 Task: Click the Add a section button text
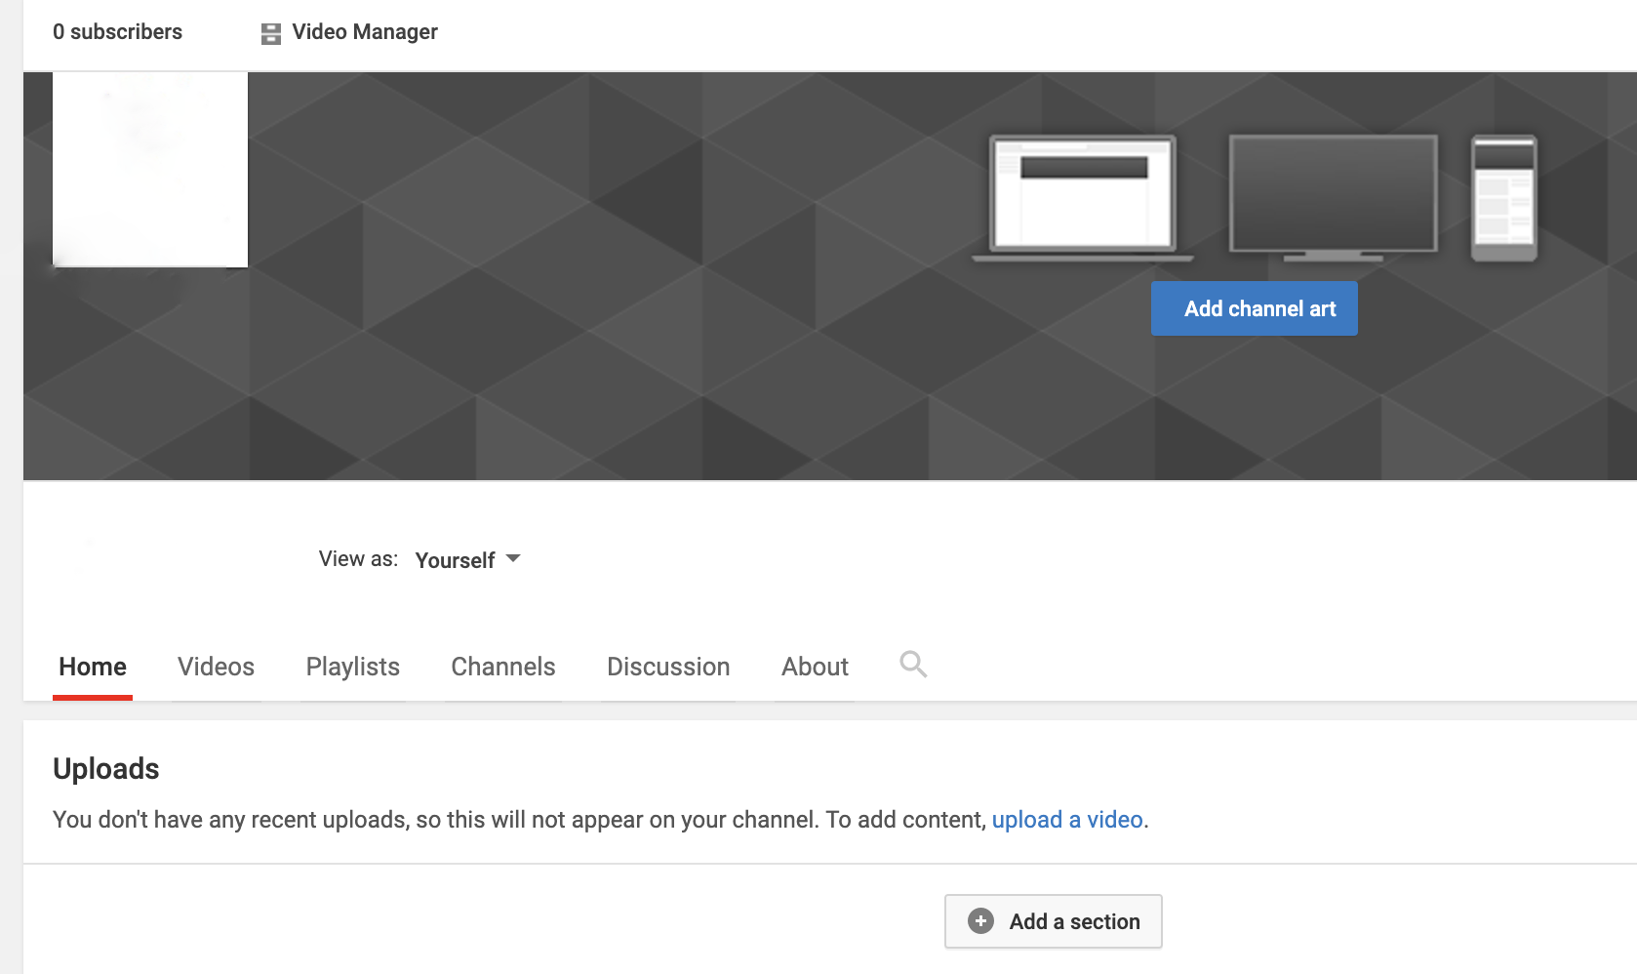click(1074, 921)
